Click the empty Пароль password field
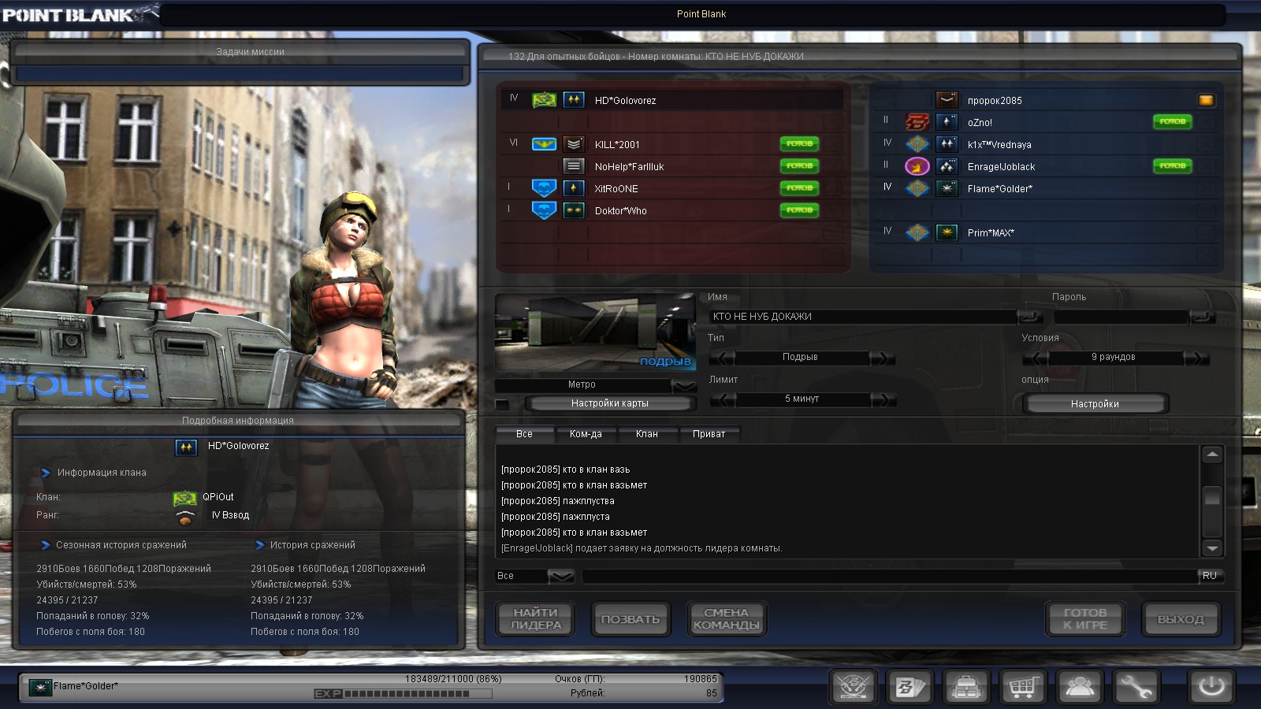Image resolution: width=1261 pixels, height=709 pixels. click(x=1121, y=317)
